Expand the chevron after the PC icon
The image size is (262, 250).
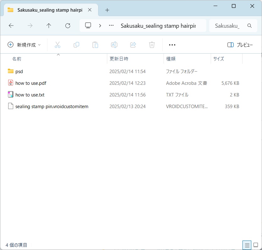click(100, 26)
